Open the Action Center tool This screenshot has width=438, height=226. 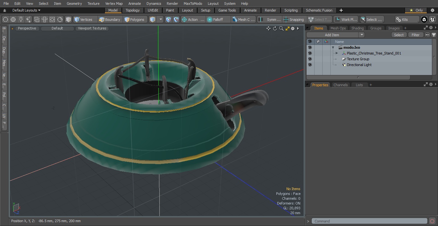click(193, 20)
